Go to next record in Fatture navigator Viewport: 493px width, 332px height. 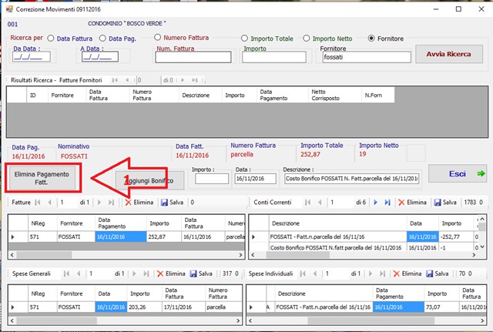(x=99, y=203)
